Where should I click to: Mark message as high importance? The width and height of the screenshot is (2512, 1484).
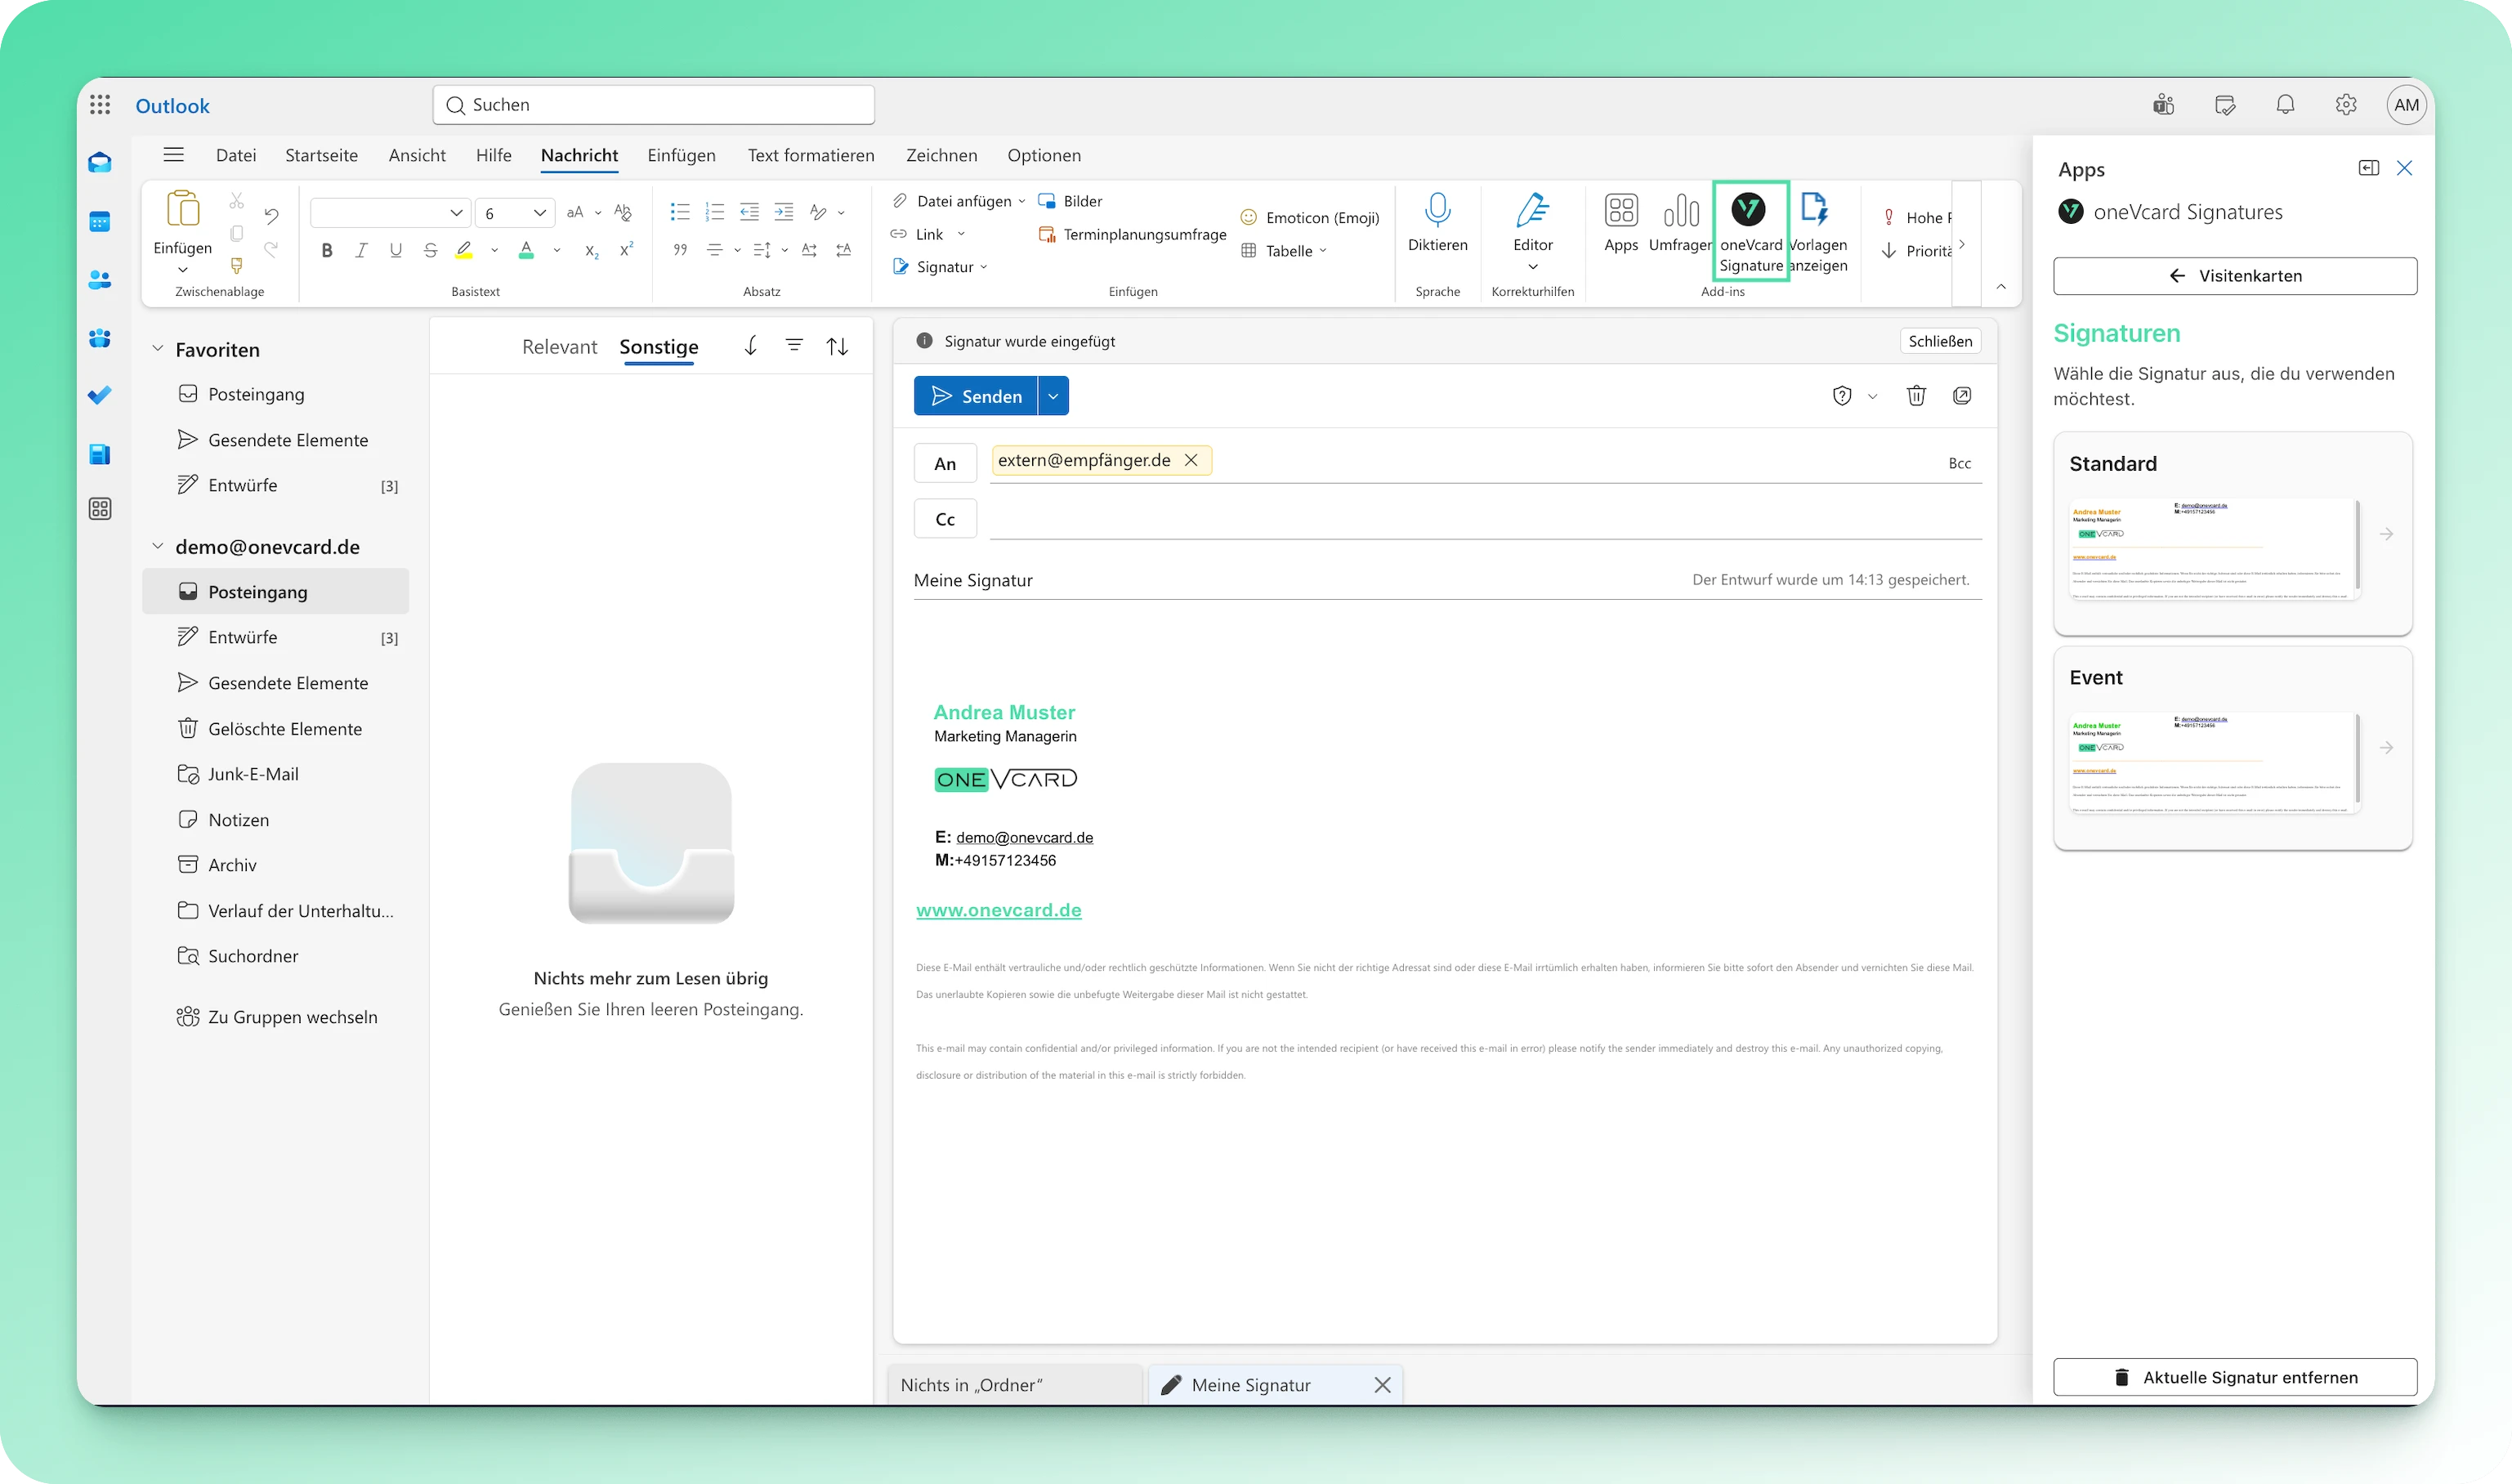[x=1916, y=218]
